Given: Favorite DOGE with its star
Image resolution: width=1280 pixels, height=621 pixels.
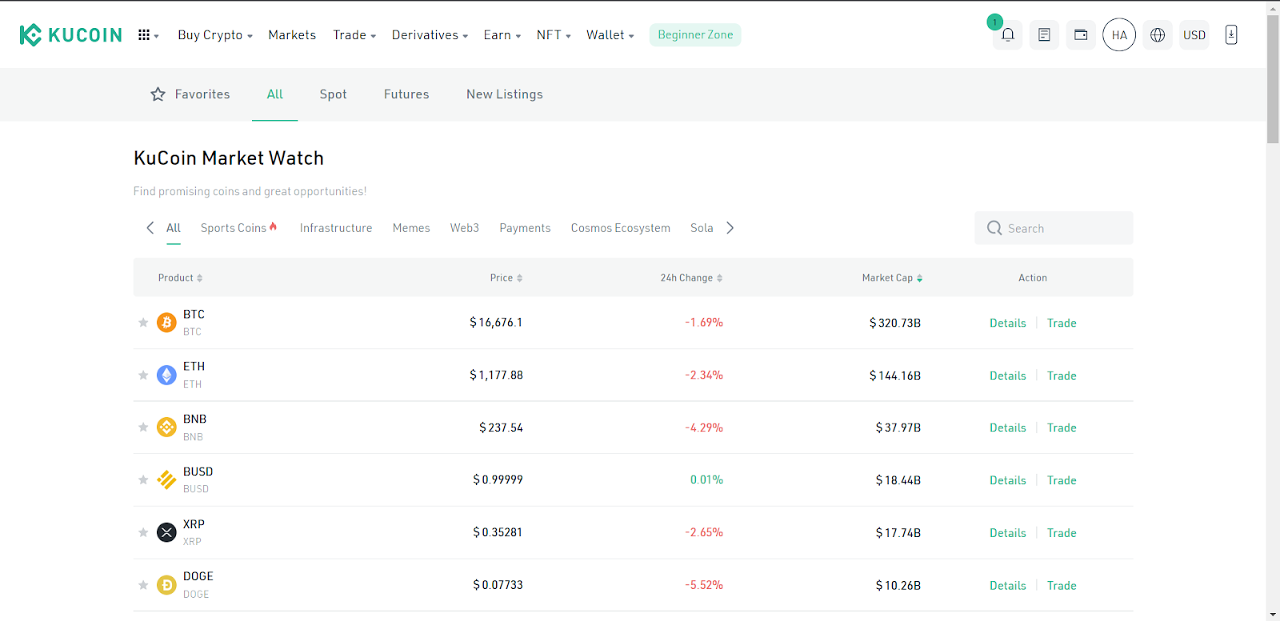Looking at the screenshot, I should (x=143, y=585).
